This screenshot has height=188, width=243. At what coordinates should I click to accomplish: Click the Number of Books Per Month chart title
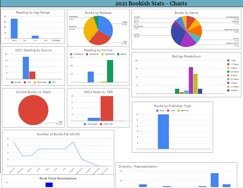coord(58,134)
